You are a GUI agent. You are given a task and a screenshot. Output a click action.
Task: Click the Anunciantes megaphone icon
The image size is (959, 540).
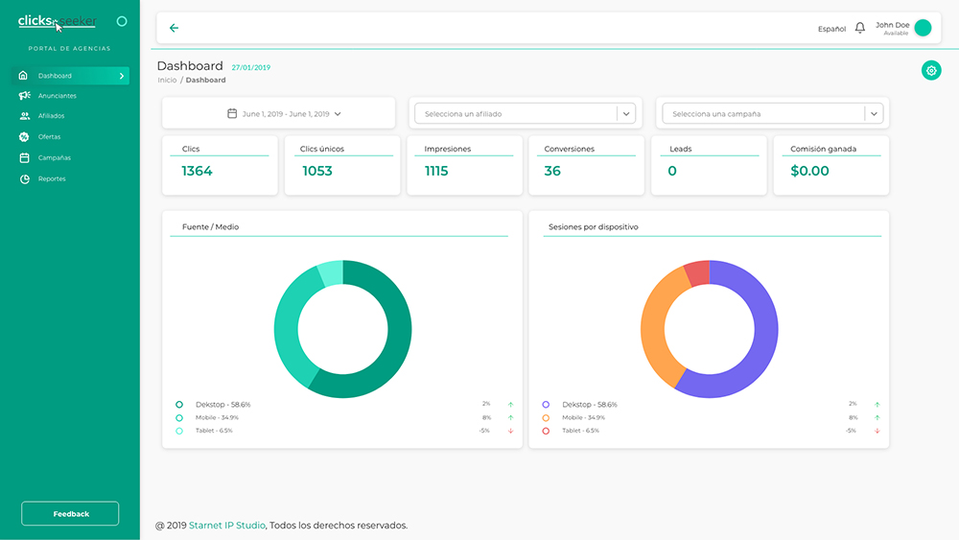point(24,96)
